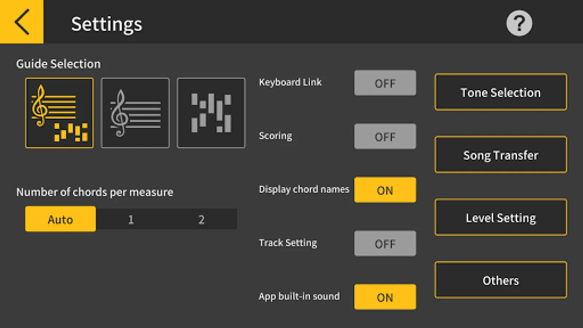Open the Song Transfer screen
Viewport: 583px width, 328px height.
click(501, 155)
